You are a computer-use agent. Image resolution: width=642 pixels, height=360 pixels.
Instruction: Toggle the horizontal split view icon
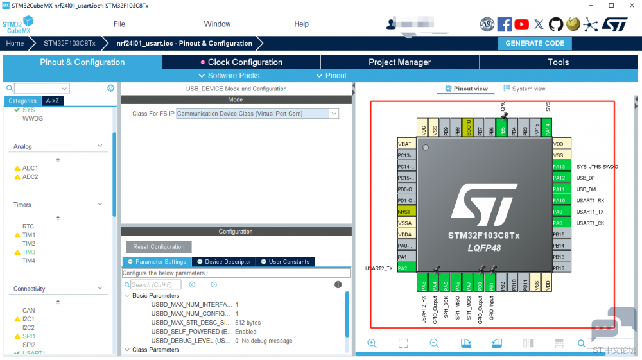[x=559, y=343]
